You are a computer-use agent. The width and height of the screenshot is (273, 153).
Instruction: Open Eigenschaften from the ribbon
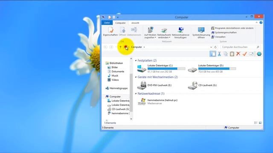click(x=110, y=31)
